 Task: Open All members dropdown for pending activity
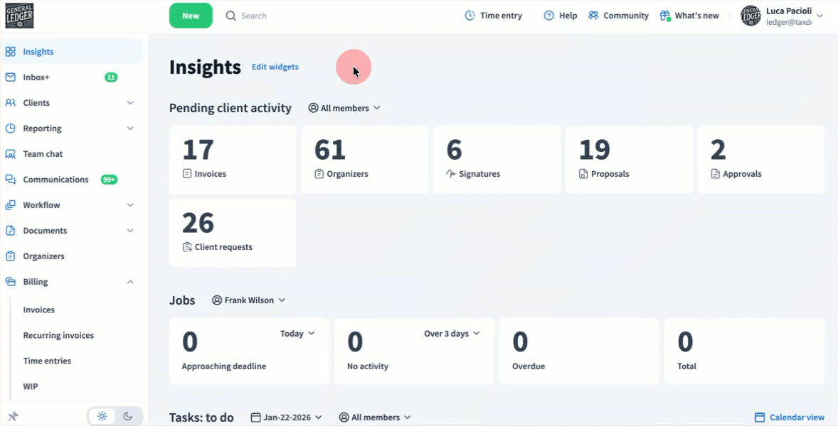pos(344,108)
